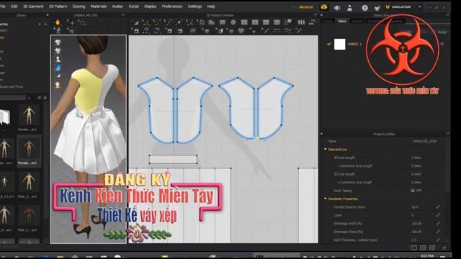Click the top garment display icon in 3D view

(58, 42)
